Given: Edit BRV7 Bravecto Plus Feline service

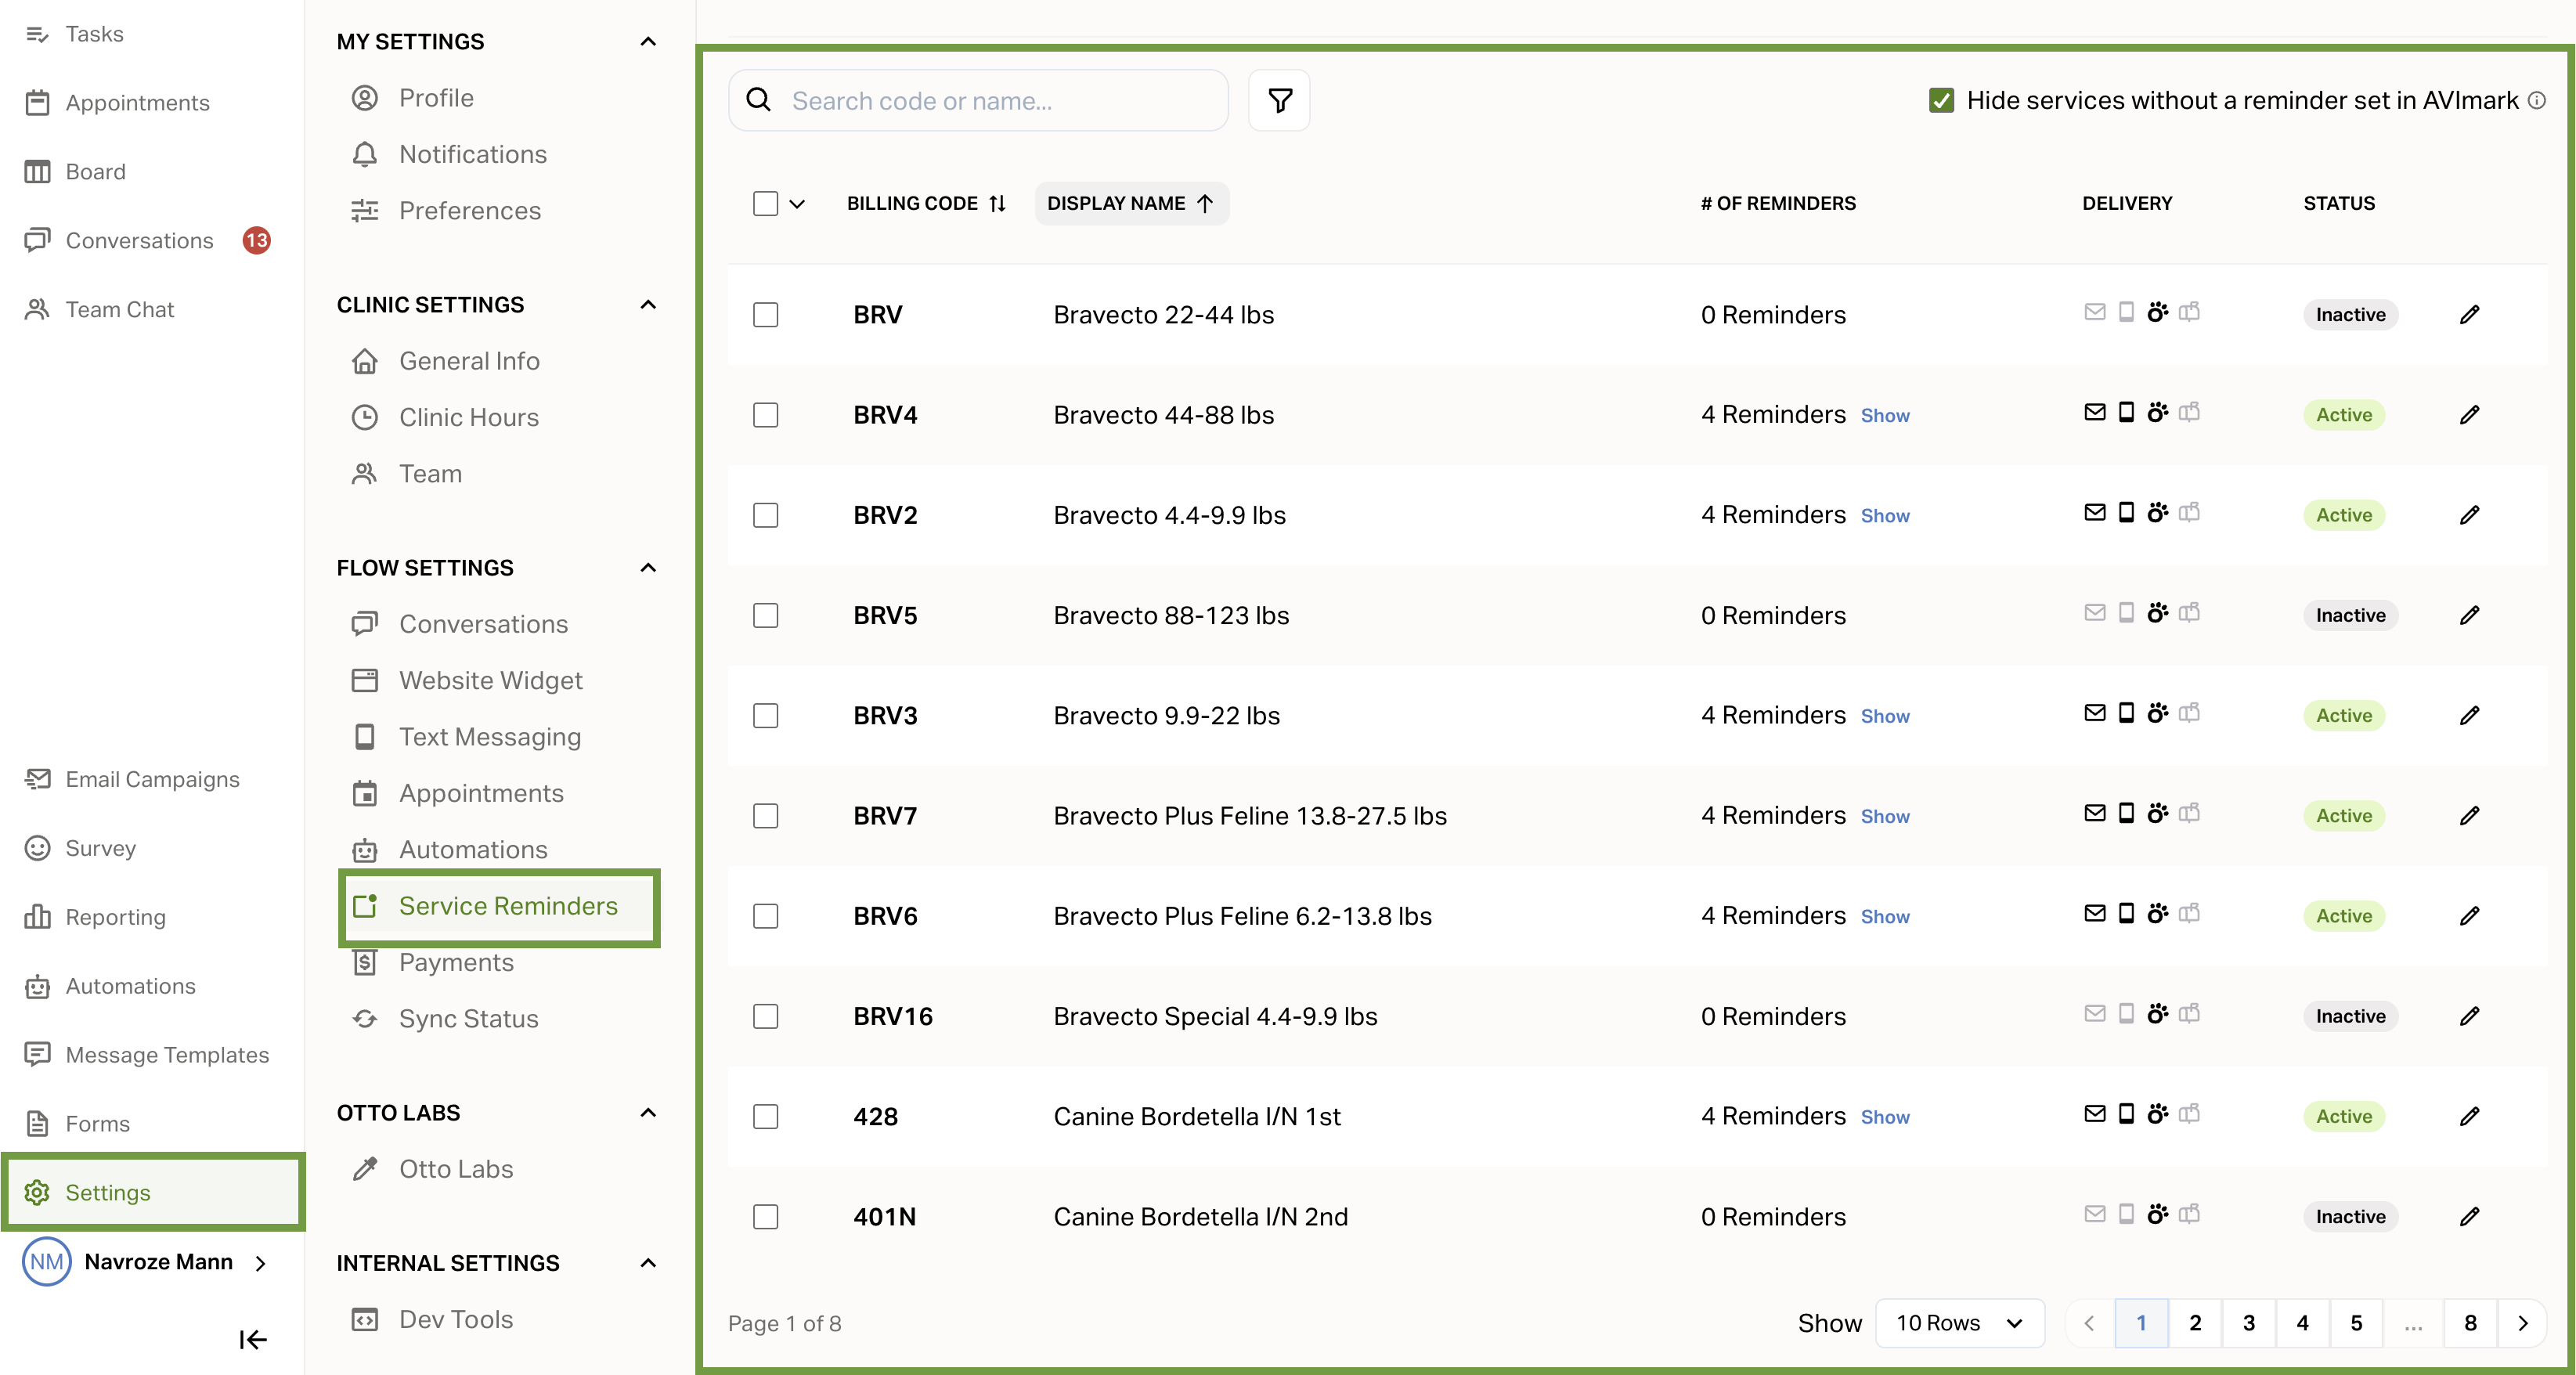Looking at the screenshot, I should coord(2469,816).
